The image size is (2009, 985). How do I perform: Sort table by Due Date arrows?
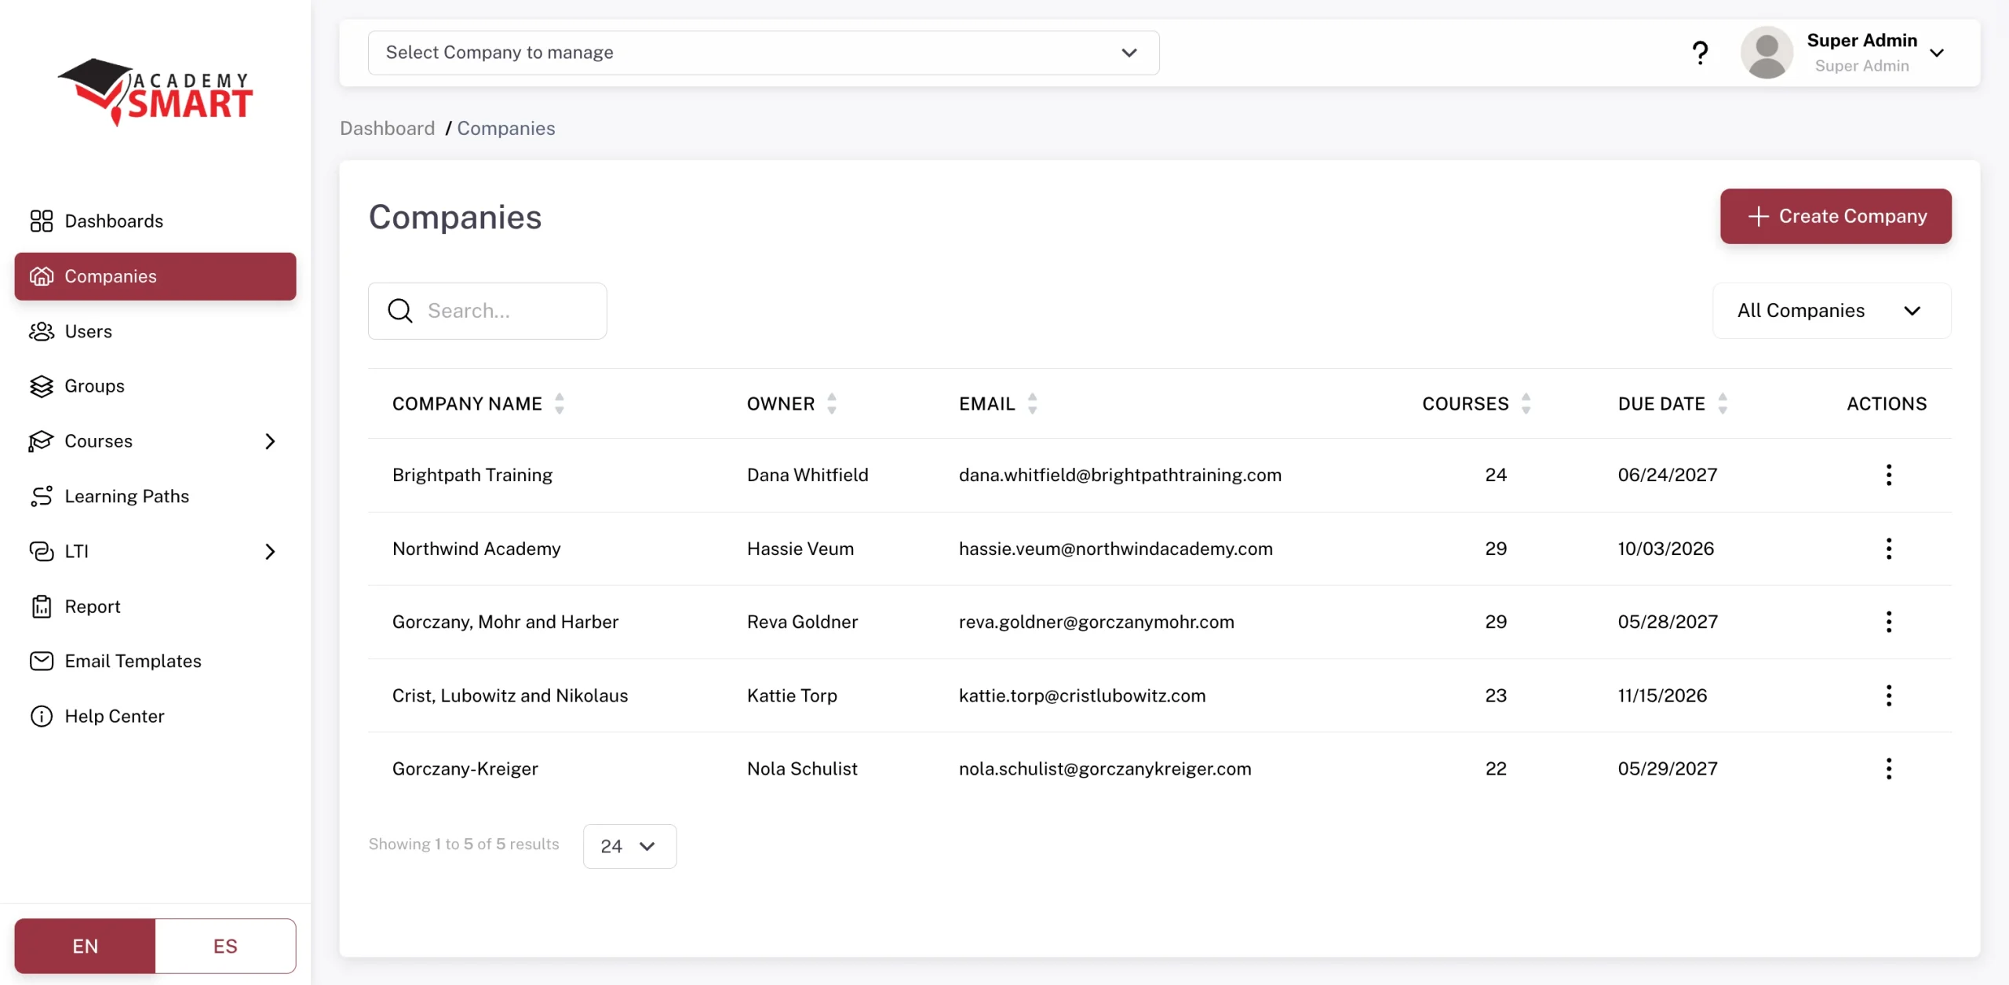click(x=1723, y=403)
